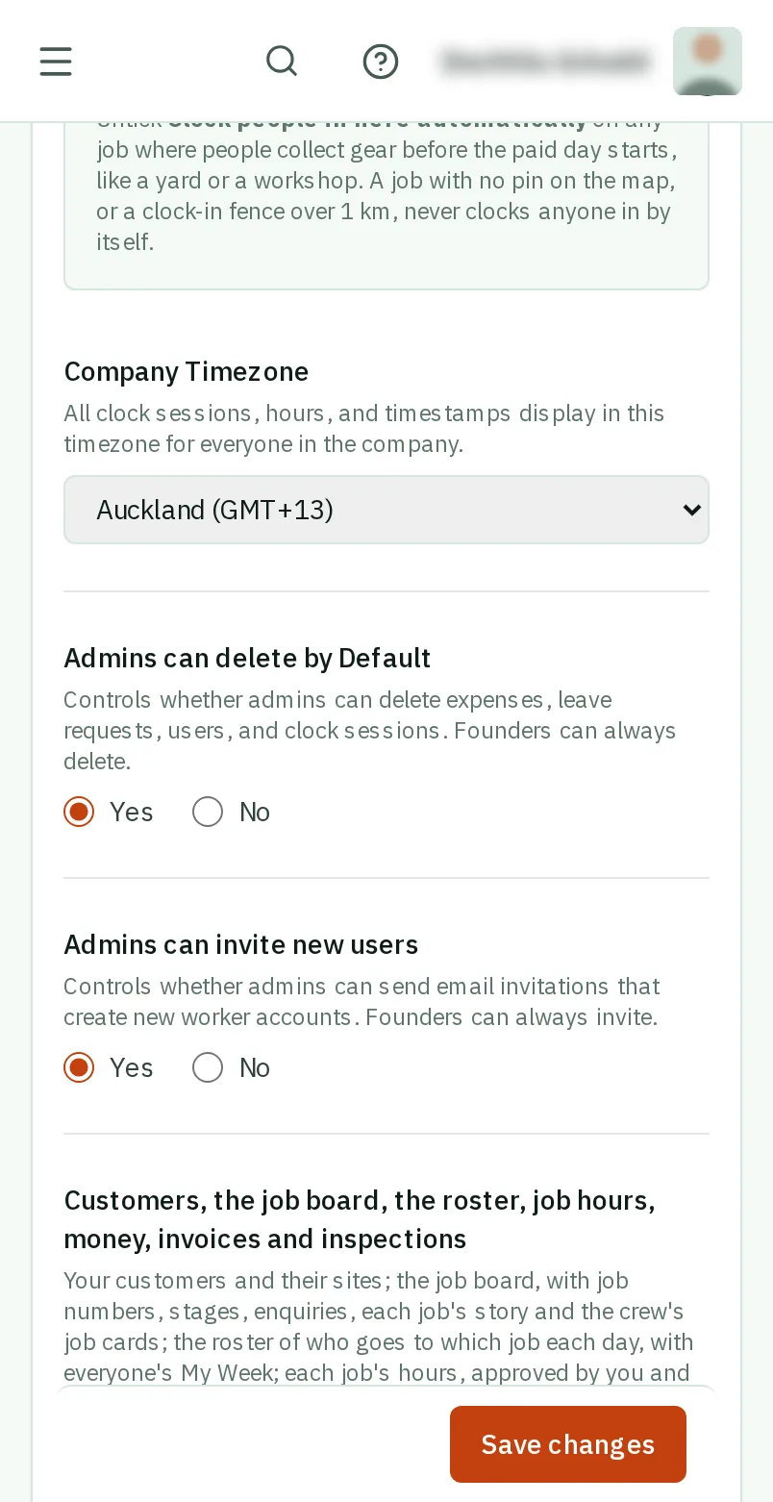This screenshot has height=1502, width=773.
Task: Click the Admins can delete by Default heading
Action: pos(247,658)
